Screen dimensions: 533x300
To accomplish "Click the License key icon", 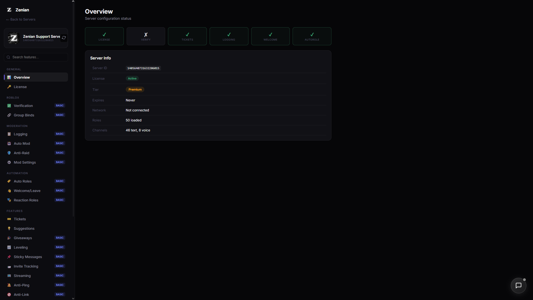I will [x=9, y=87].
